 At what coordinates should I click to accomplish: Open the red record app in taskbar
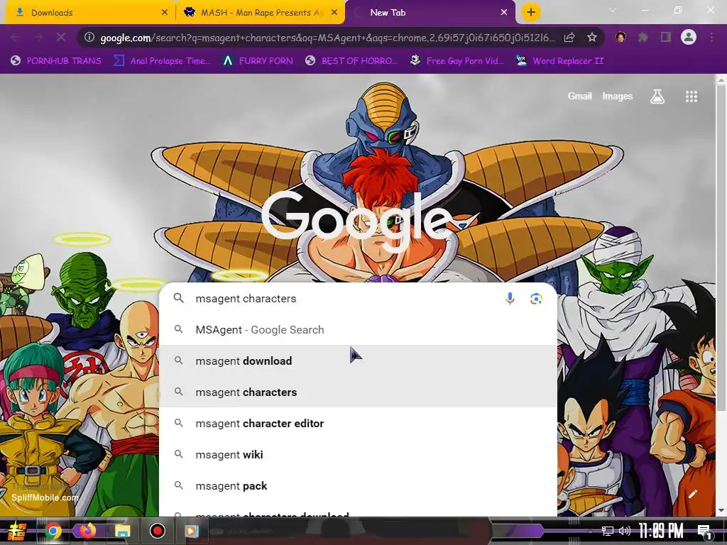[x=158, y=531]
